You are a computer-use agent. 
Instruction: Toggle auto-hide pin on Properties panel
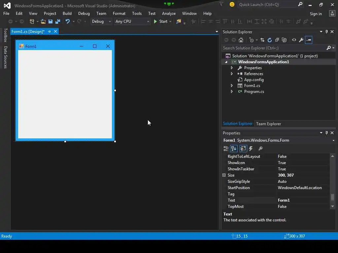(x=326, y=133)
